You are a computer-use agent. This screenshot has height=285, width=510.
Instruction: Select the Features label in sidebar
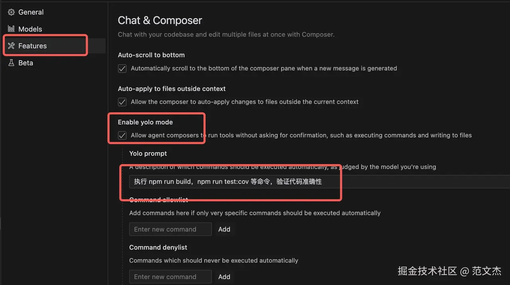point(33,46)
